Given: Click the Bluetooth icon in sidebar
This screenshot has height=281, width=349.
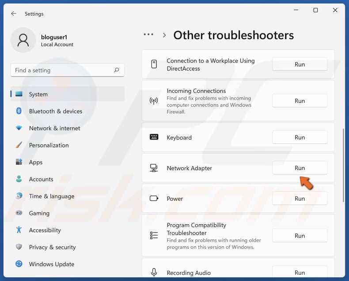Looking at the screenshot, I should coord(19,111).
